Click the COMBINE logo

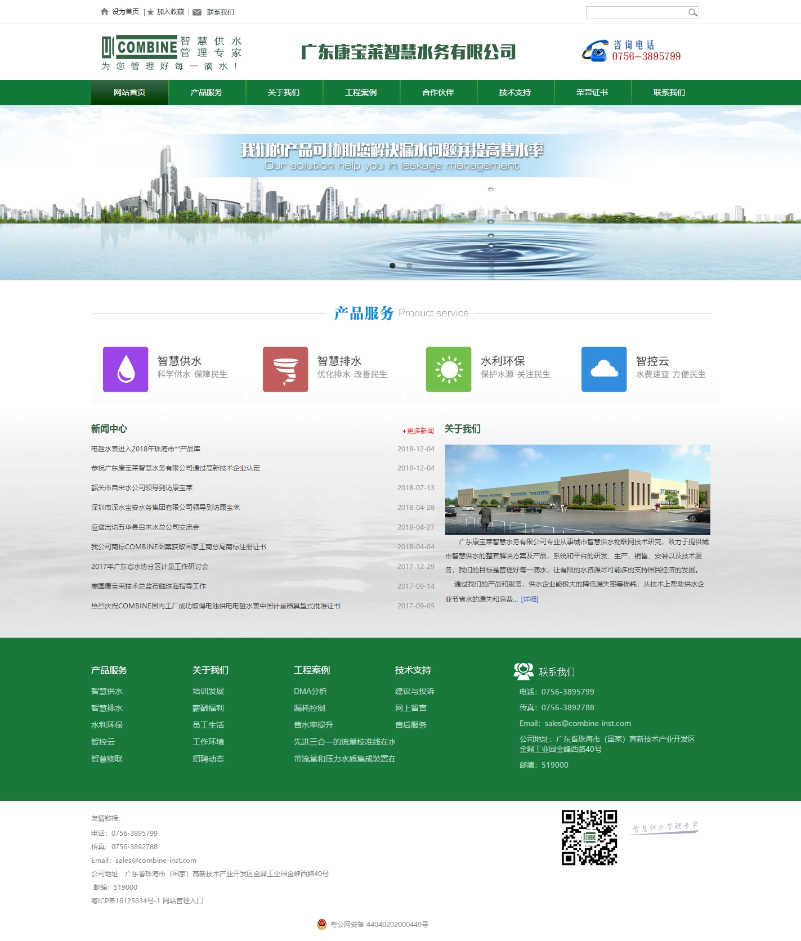[172, 52]
